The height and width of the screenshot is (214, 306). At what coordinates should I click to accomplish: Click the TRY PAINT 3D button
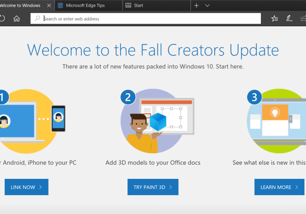[153, 187]
